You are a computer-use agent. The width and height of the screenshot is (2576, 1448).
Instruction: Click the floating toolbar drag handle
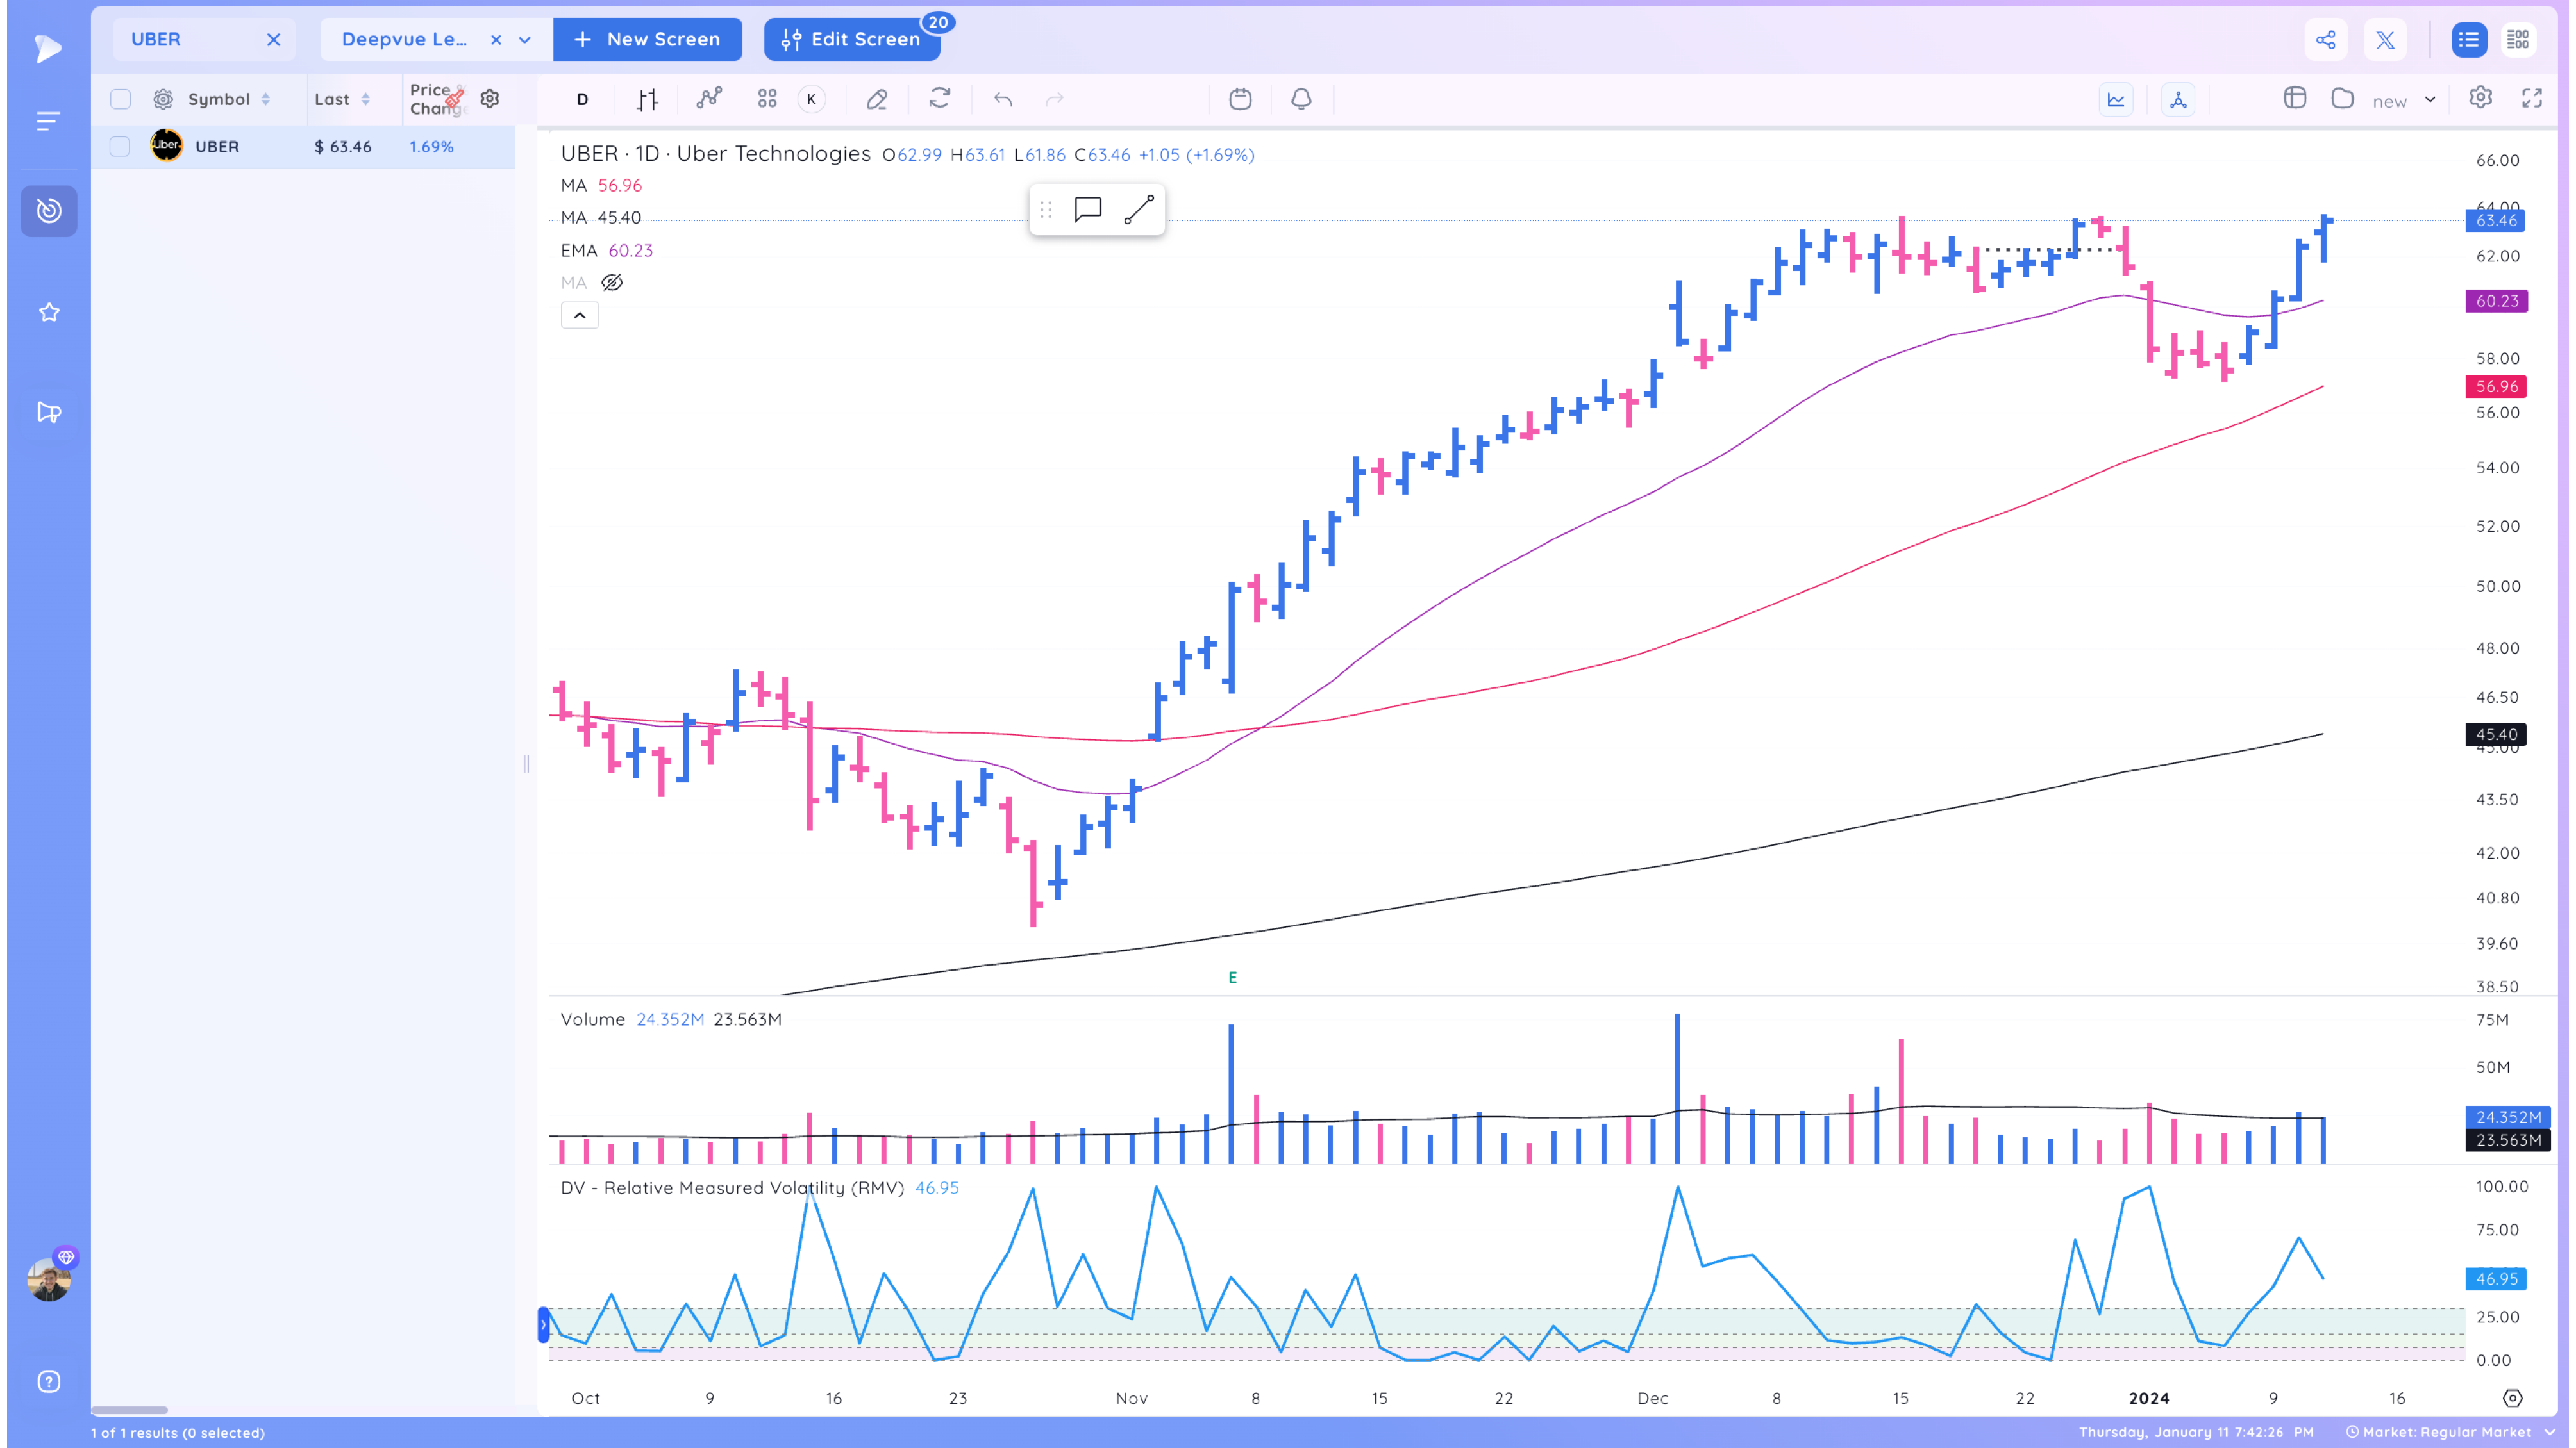1046,210
